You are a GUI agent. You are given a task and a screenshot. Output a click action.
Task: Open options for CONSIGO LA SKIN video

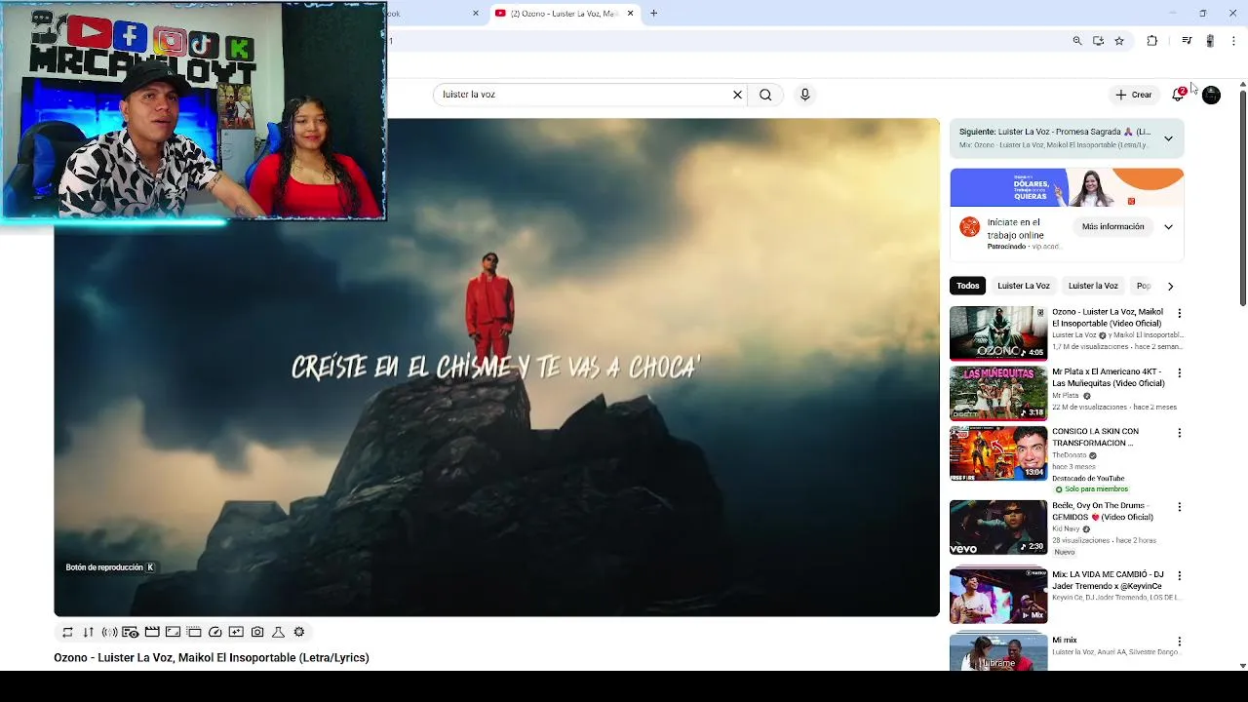[x=1179, y=433]
